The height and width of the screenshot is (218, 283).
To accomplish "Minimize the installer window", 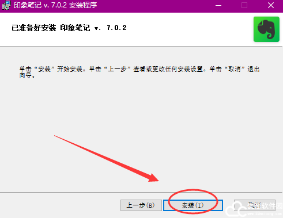I will [x=218, y=5].
